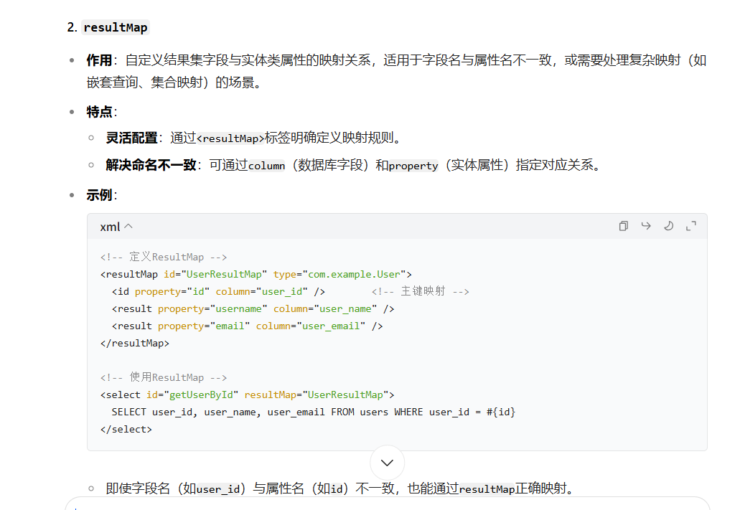Click the last bullet about 'user_id' mapping
The image size is (740, 510).
[339, 488]
